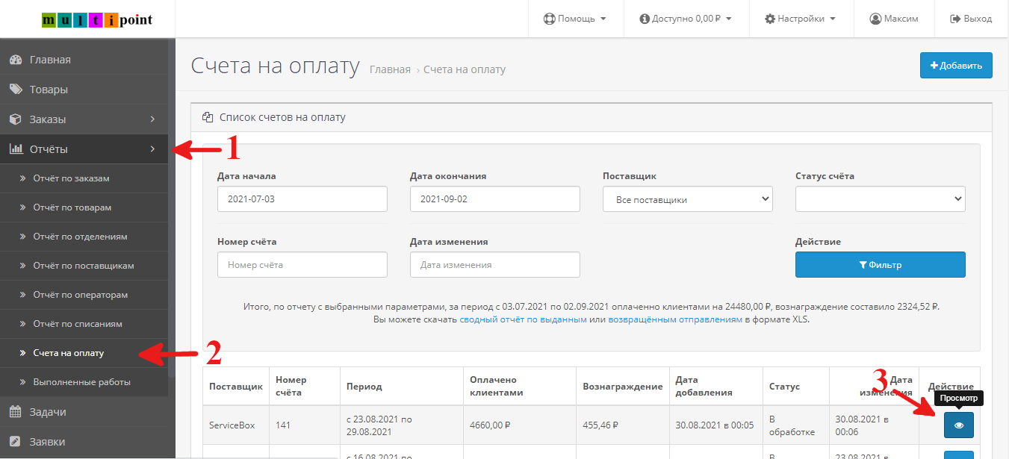Click the invoice number 141 cell
The width and height of the screenshot is (1009, 459).
point(304,425)
